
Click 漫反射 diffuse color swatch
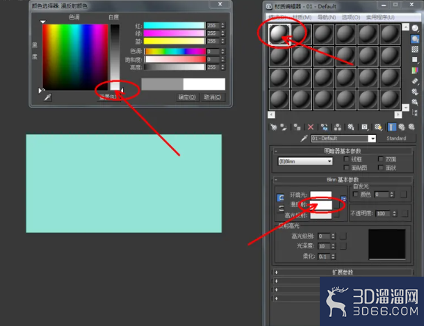[320, 205]
